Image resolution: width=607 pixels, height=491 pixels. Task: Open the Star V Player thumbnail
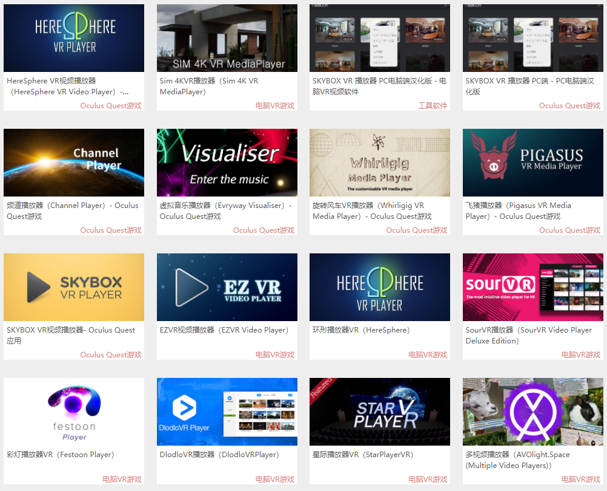pos(380,412)
